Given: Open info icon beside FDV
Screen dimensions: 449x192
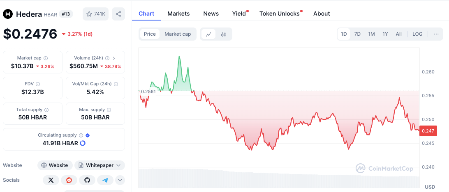Looking at the screenshot, I should (x=38, y=84).
